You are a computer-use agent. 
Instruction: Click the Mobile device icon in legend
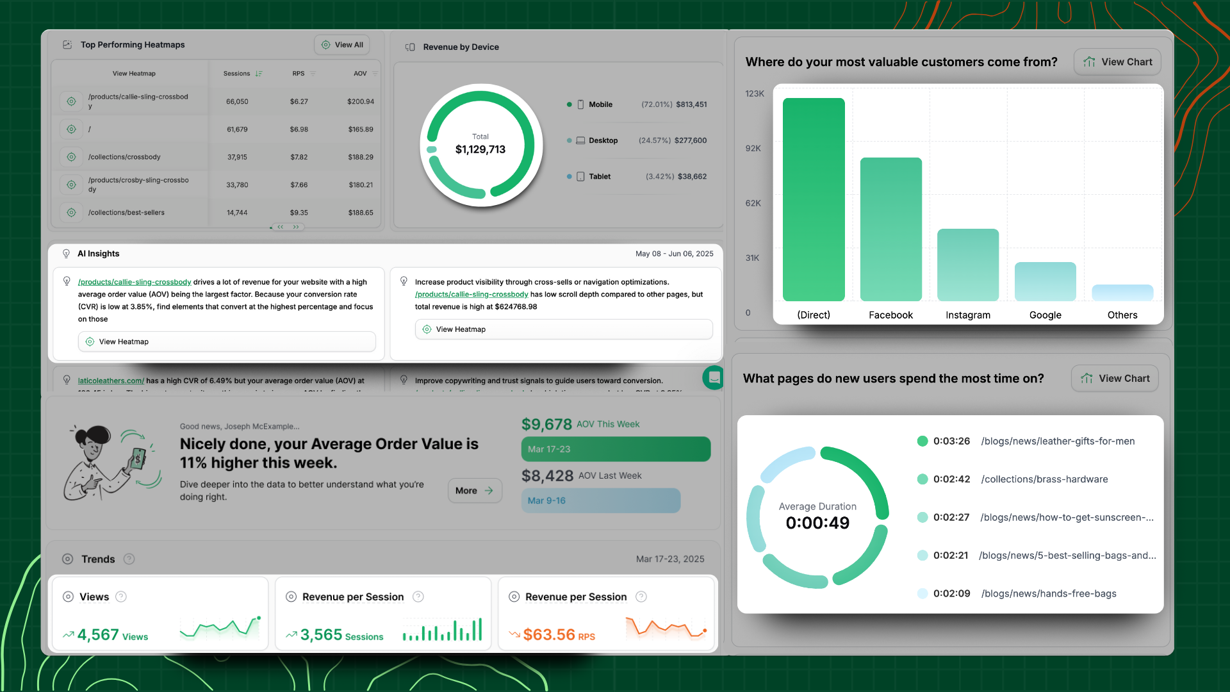(580, 104)
